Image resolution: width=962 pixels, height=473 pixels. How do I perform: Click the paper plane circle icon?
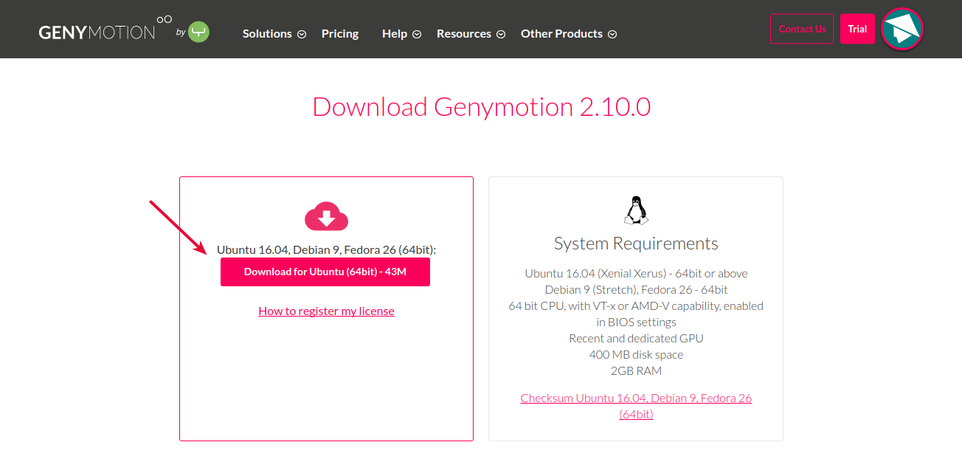[902, 29]
